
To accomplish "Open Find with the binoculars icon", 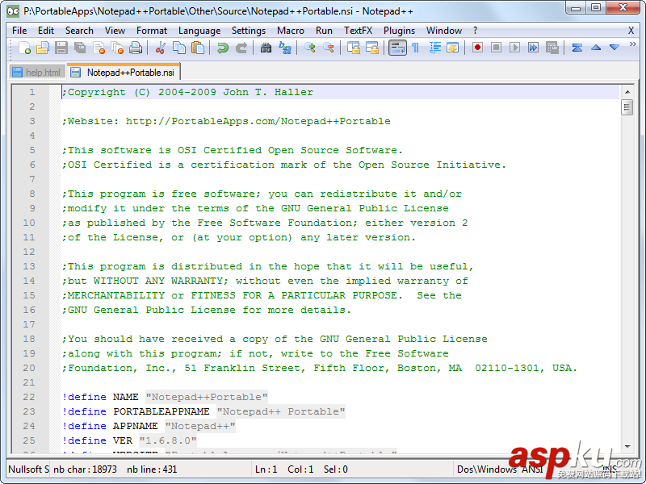I will pyautogui.click(x=266, y=48).
